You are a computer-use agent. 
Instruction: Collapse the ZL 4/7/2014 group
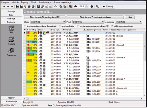tap(64, 36)
